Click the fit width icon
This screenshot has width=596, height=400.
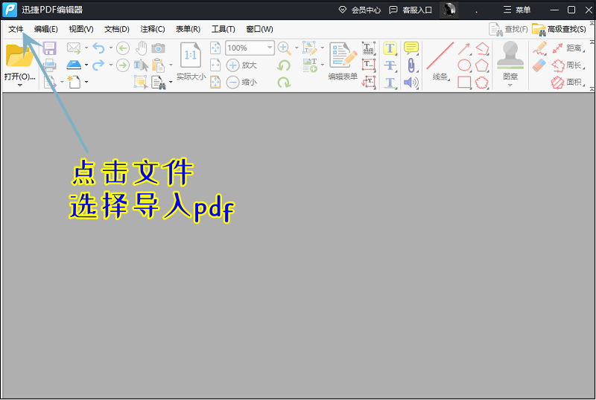coord(215,65)
